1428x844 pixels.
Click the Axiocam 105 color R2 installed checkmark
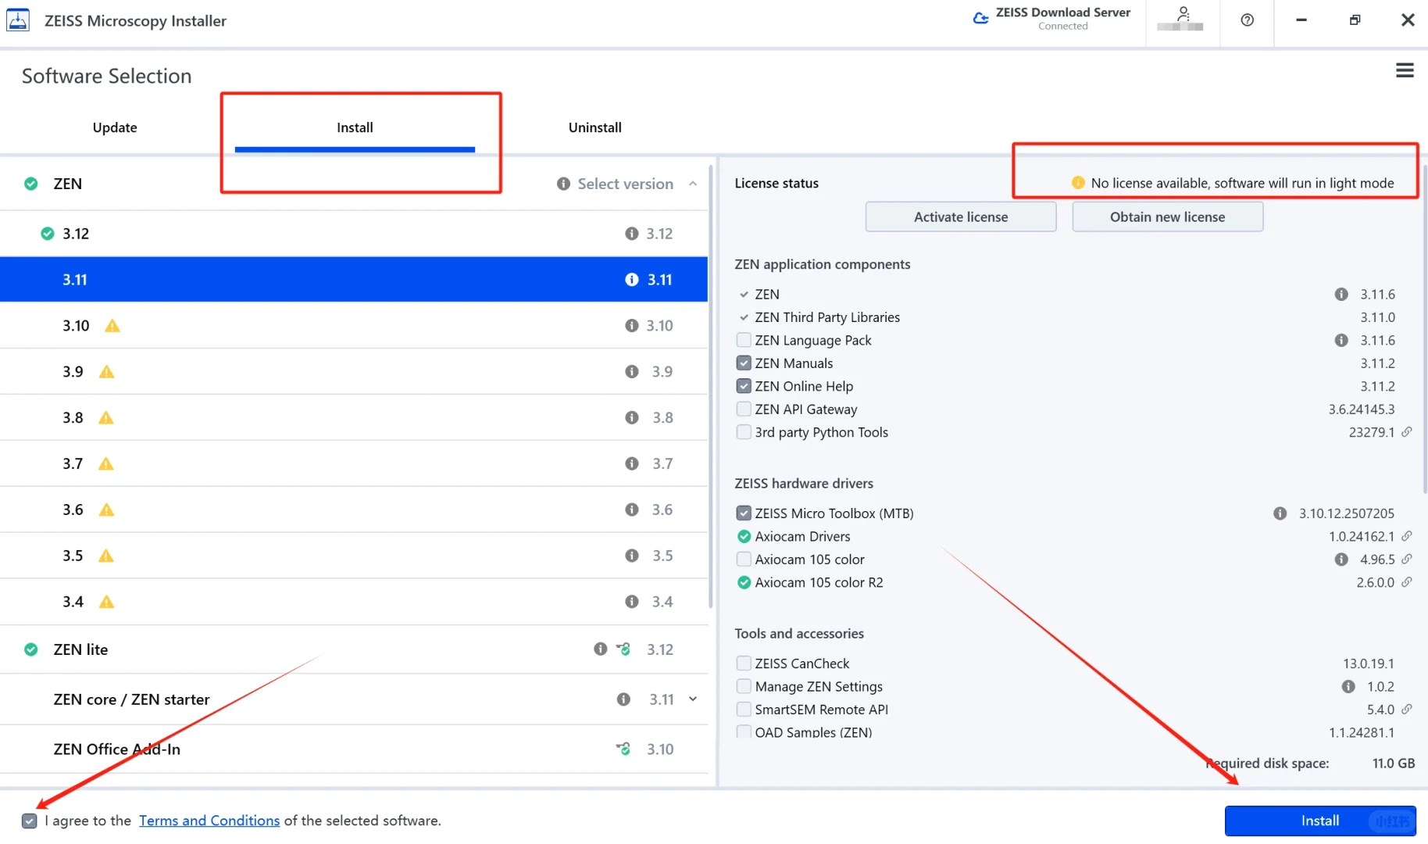(x=744, y=583)
